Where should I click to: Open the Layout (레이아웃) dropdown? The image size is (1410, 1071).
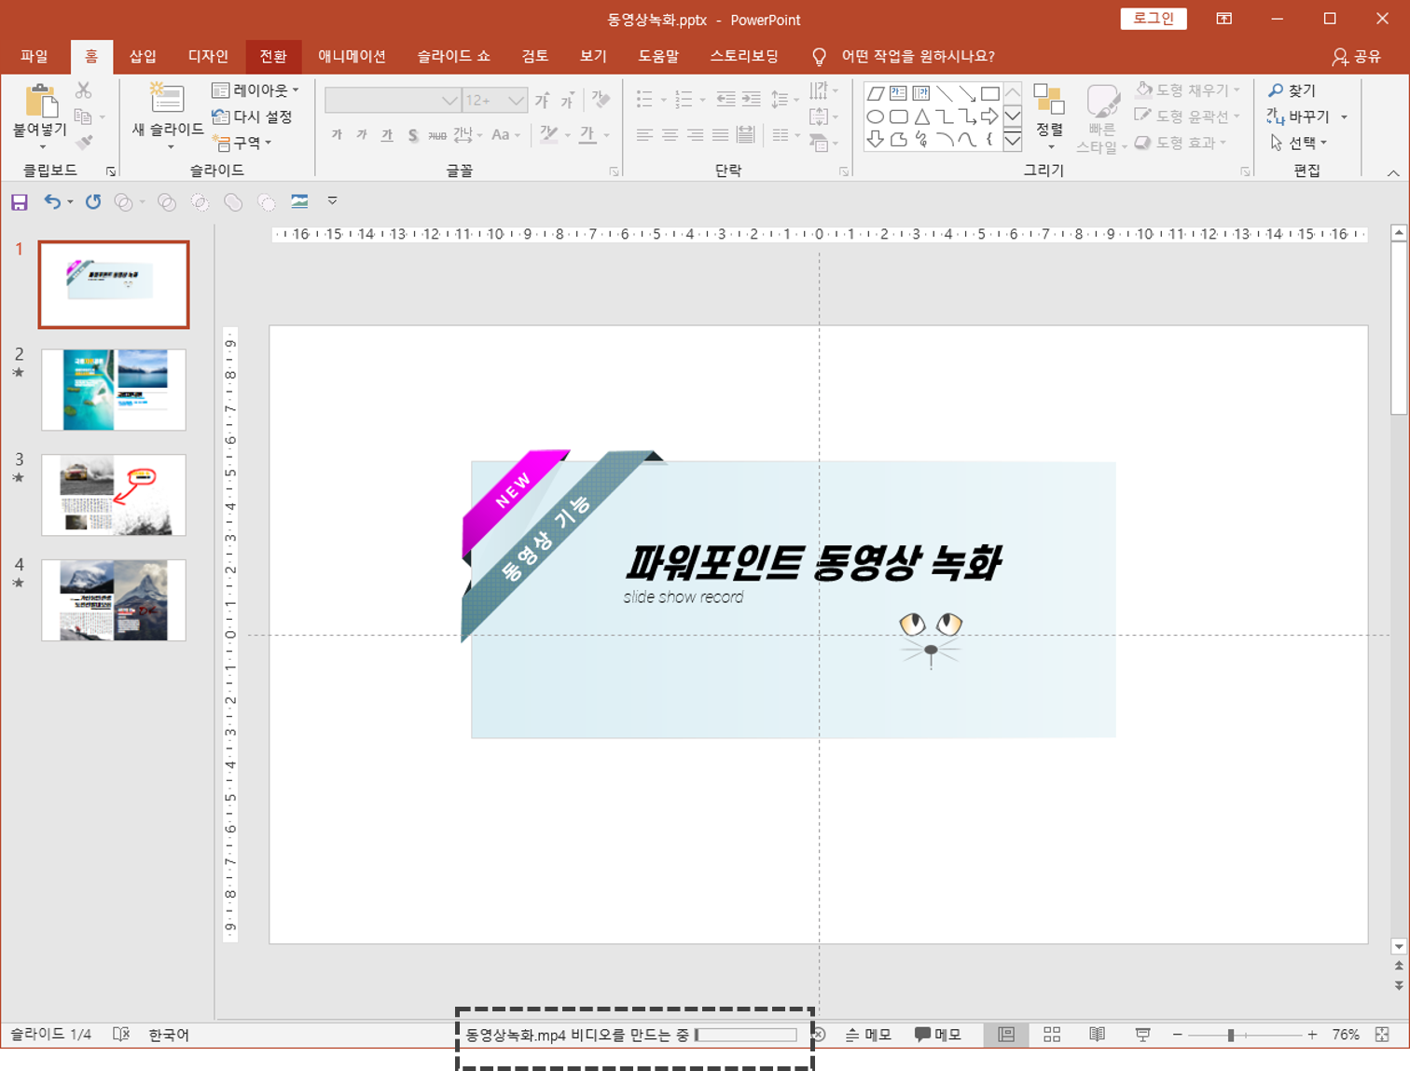[x=256, y=90]
